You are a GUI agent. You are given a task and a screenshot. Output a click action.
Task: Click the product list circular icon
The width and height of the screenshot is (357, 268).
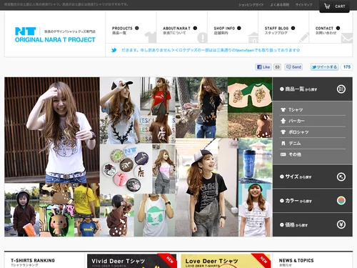(341, 89)
